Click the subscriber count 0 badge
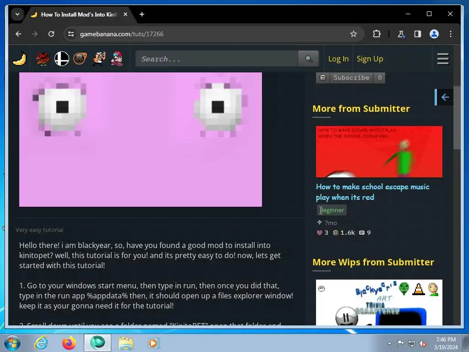This screenshot has width=469, height=352. 380,78
